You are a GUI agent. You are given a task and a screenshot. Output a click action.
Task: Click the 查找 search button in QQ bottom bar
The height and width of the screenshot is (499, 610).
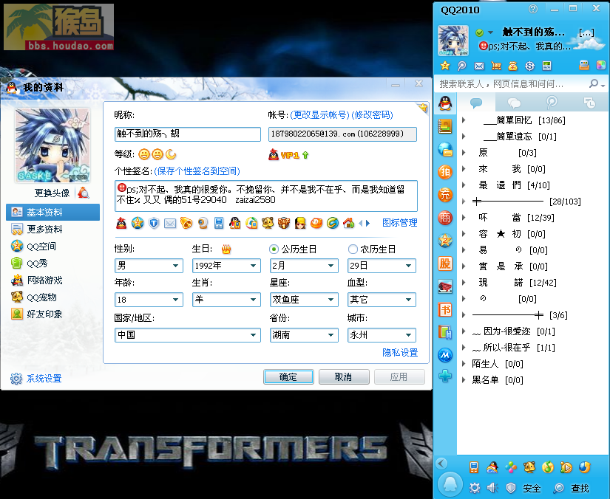(x=571, y=488)
